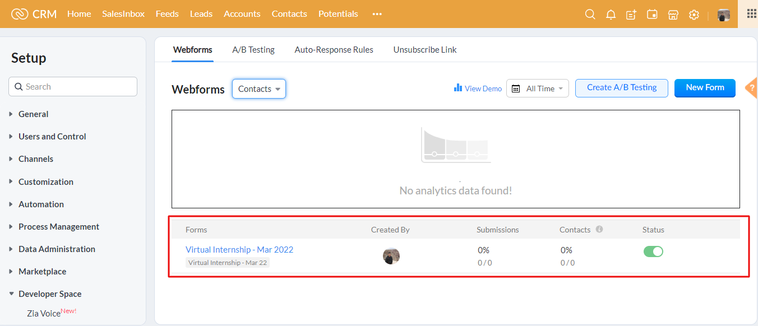This screenshot has height=326, width=758.
Task: Open the calendar icon in top bar
Action: [652, 15]
